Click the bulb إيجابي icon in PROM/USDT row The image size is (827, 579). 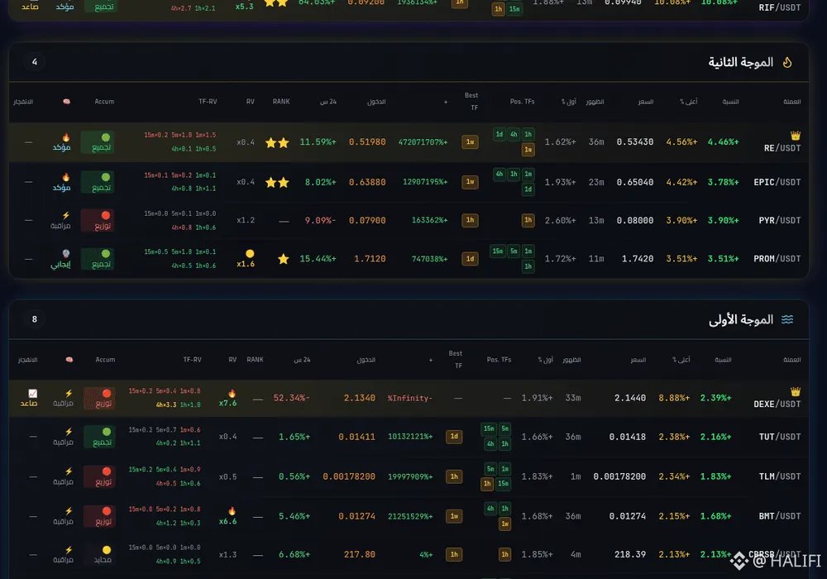[x=66, y=254]
